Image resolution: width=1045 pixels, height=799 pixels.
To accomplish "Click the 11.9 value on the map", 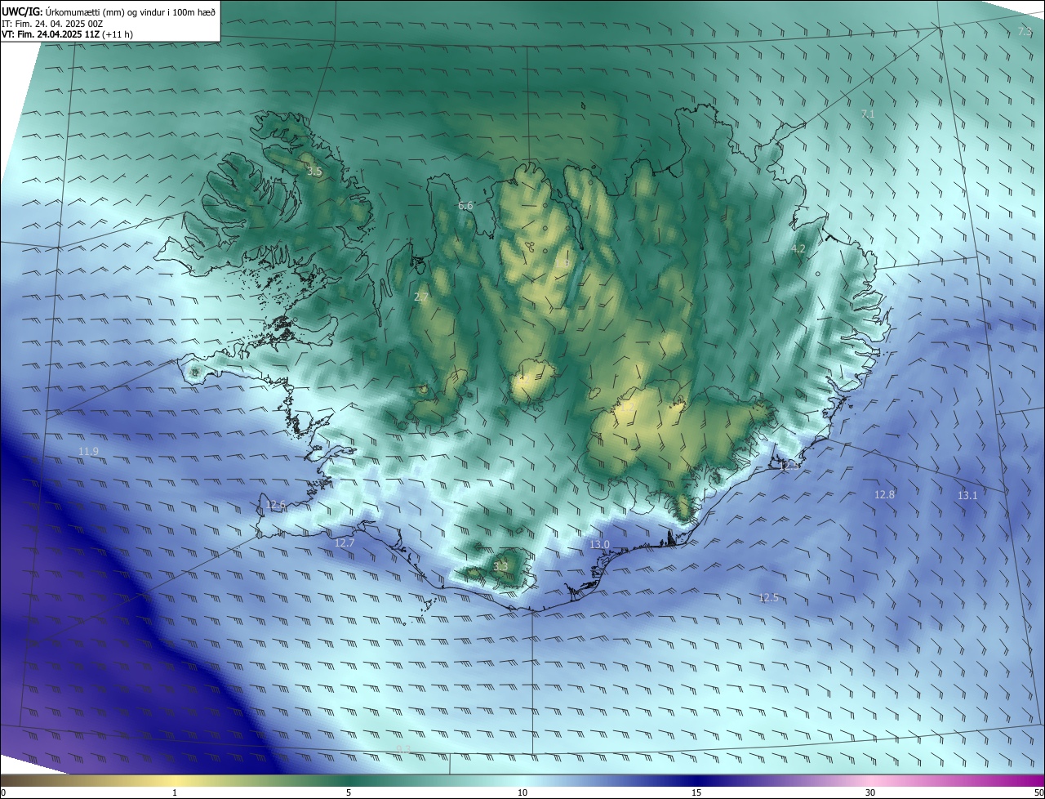I will [88, 451].
